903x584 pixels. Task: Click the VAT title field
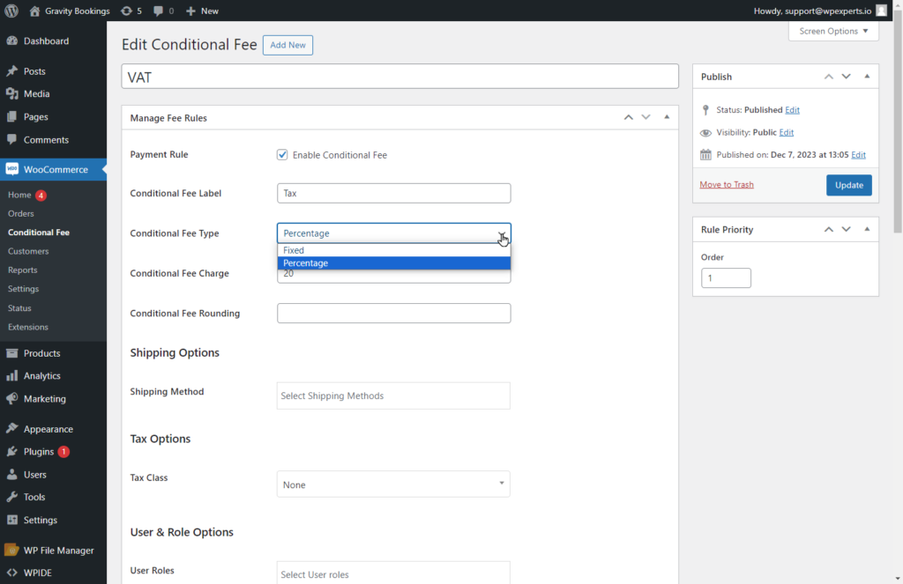(x=399, y=77)
